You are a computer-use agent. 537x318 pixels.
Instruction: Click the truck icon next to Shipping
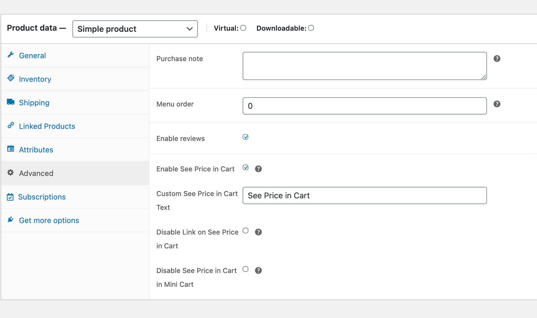11,102
